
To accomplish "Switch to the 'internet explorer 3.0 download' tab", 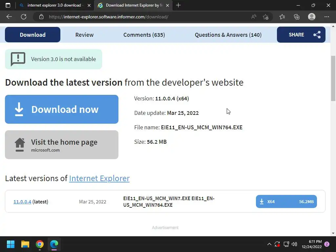I will point(54,5).
